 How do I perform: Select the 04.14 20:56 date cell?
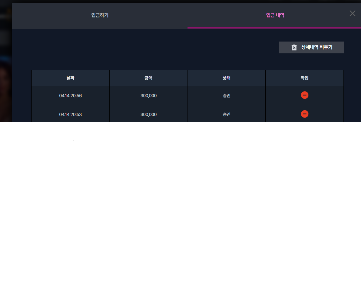[70, 96]
